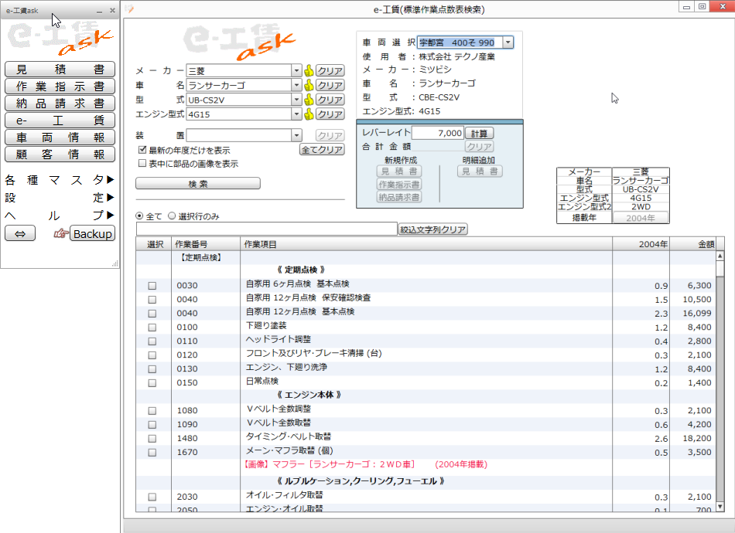This screenshot has height=533, width=735.
Task: Click thumbs-up icon beside 型式 field
Action: click(309, 100)
